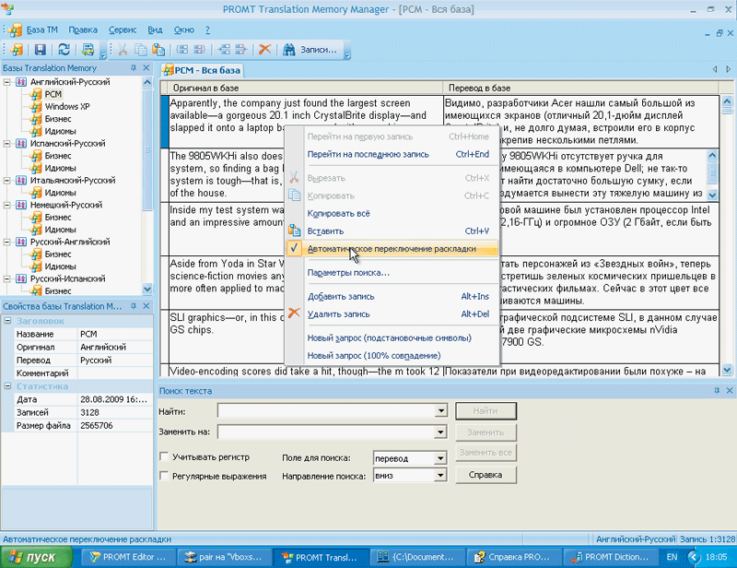Viewport: 737px width, 568px height.
Task: Click the red X delete record icon
Action: (x=264, y=50)
